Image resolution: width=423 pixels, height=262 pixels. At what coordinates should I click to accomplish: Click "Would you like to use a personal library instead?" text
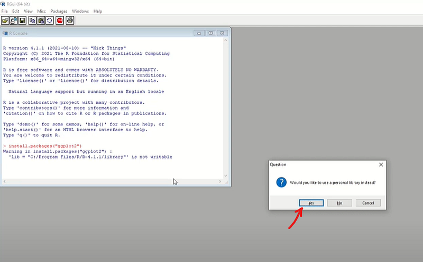tap(333, 182)
